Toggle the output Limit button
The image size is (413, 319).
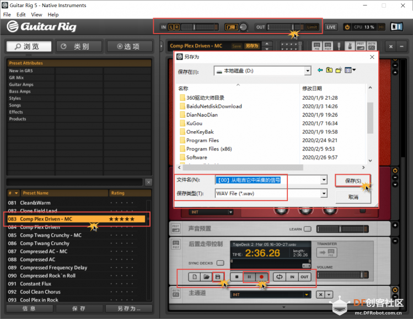coord(312,27)
